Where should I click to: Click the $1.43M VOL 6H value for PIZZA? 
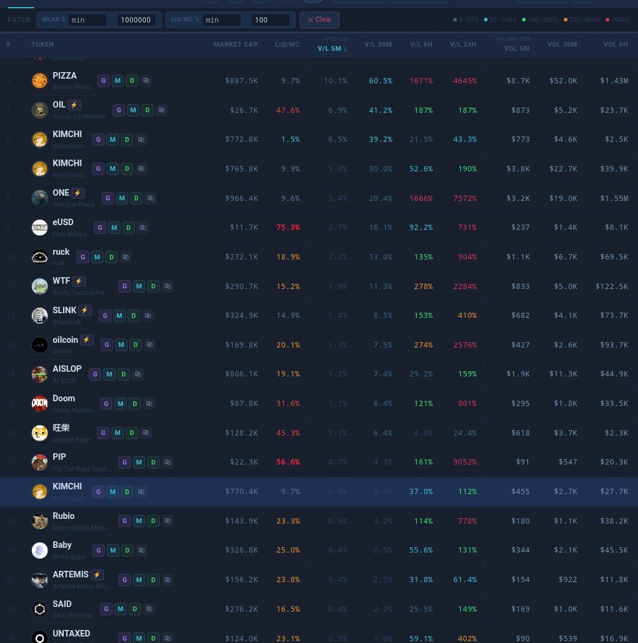tap(614, 81)
